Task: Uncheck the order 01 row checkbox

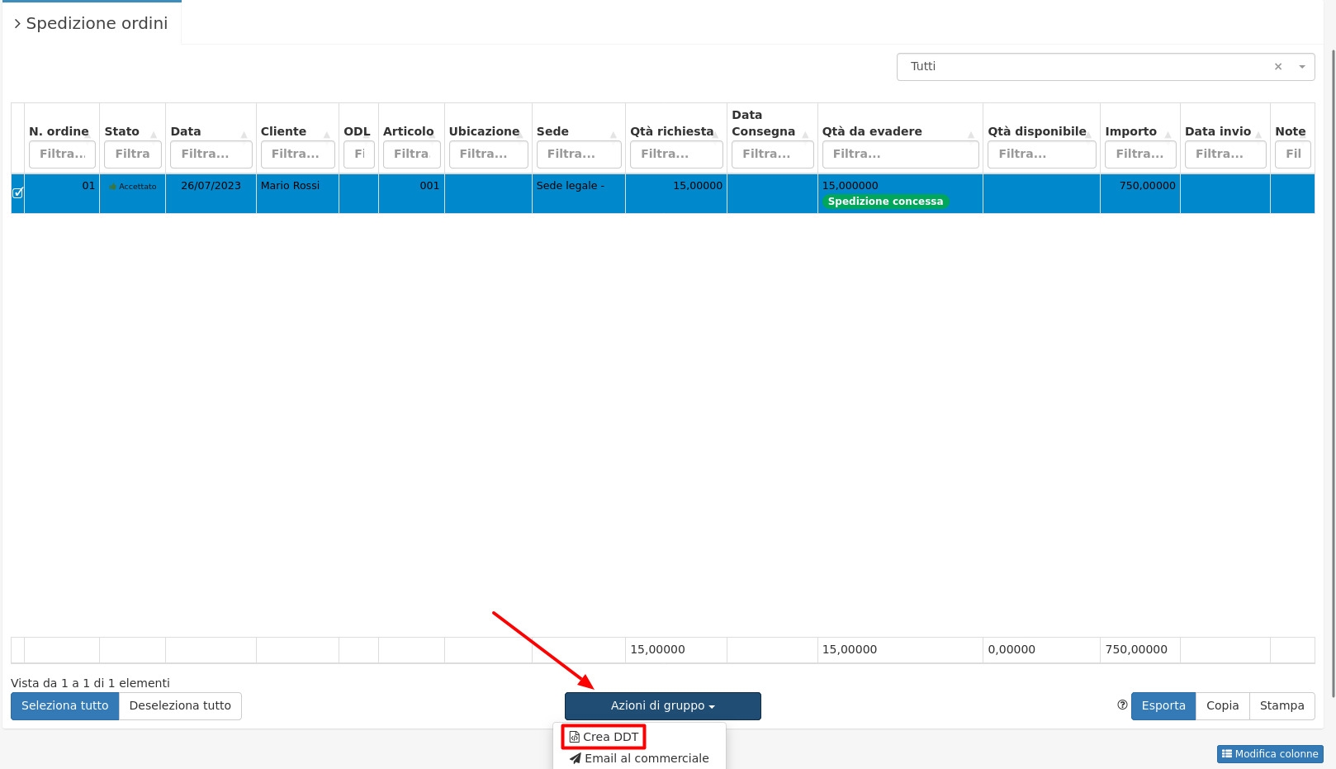Action: [x=17, y=192]
